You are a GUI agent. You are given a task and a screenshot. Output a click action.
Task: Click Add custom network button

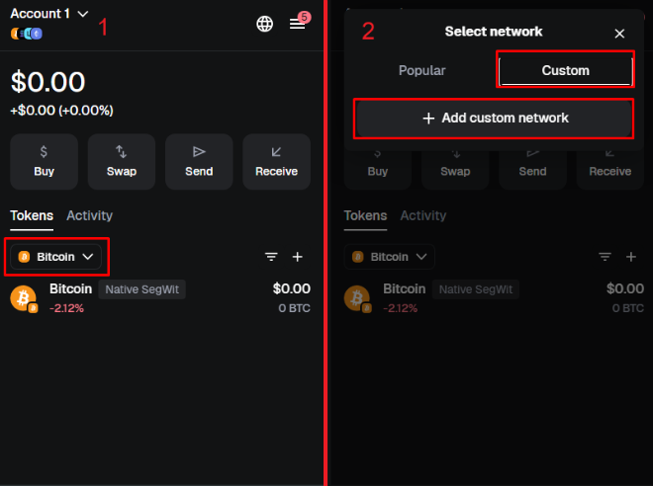point(494,119)
